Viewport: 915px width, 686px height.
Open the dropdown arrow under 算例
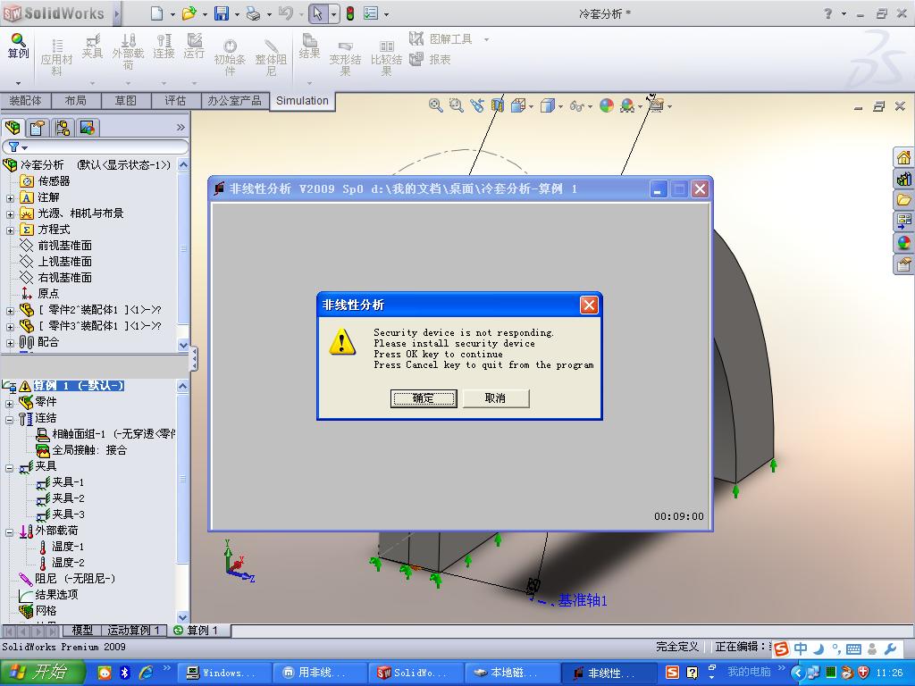(x=18, y=83)
